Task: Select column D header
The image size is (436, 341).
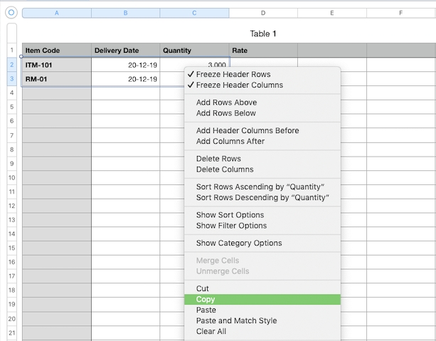Action: [x=262, y=13]
